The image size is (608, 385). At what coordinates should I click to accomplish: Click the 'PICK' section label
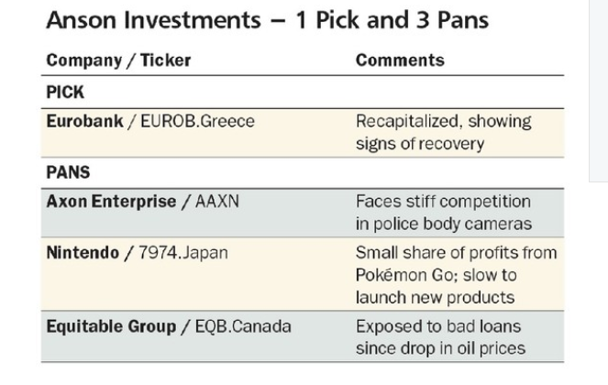(65, 93)
